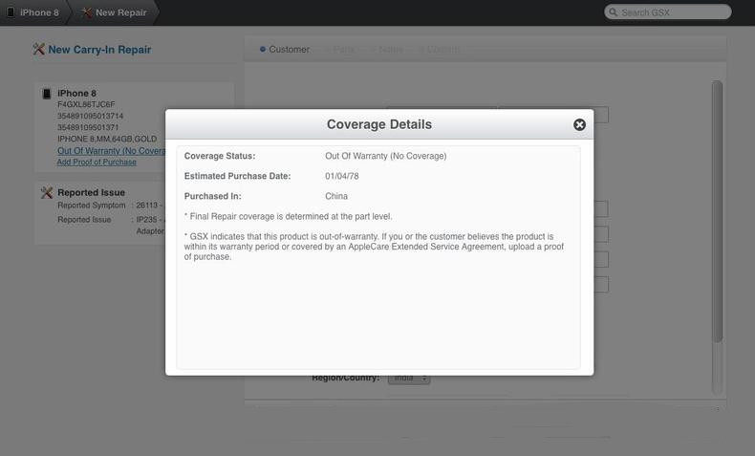Open the Region/Country dropdown showing India
755x456 pixels.
coord(409,378)
